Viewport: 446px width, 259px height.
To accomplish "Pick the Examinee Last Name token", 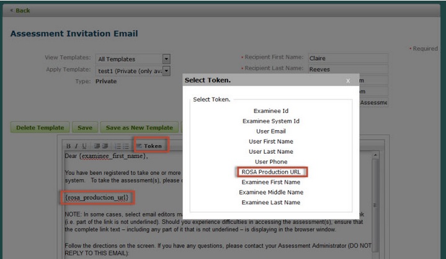I will coord(271,203).
